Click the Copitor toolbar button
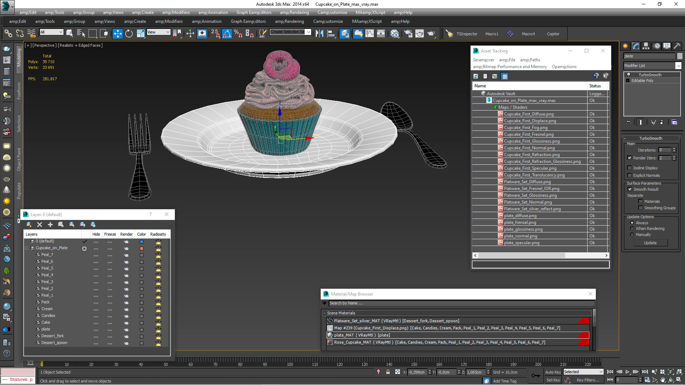 (x=553, y=34)
